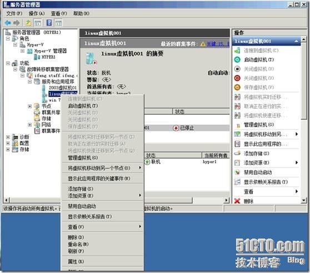Click the warning triangle beside recent cluster events

[x=203, y=44]
